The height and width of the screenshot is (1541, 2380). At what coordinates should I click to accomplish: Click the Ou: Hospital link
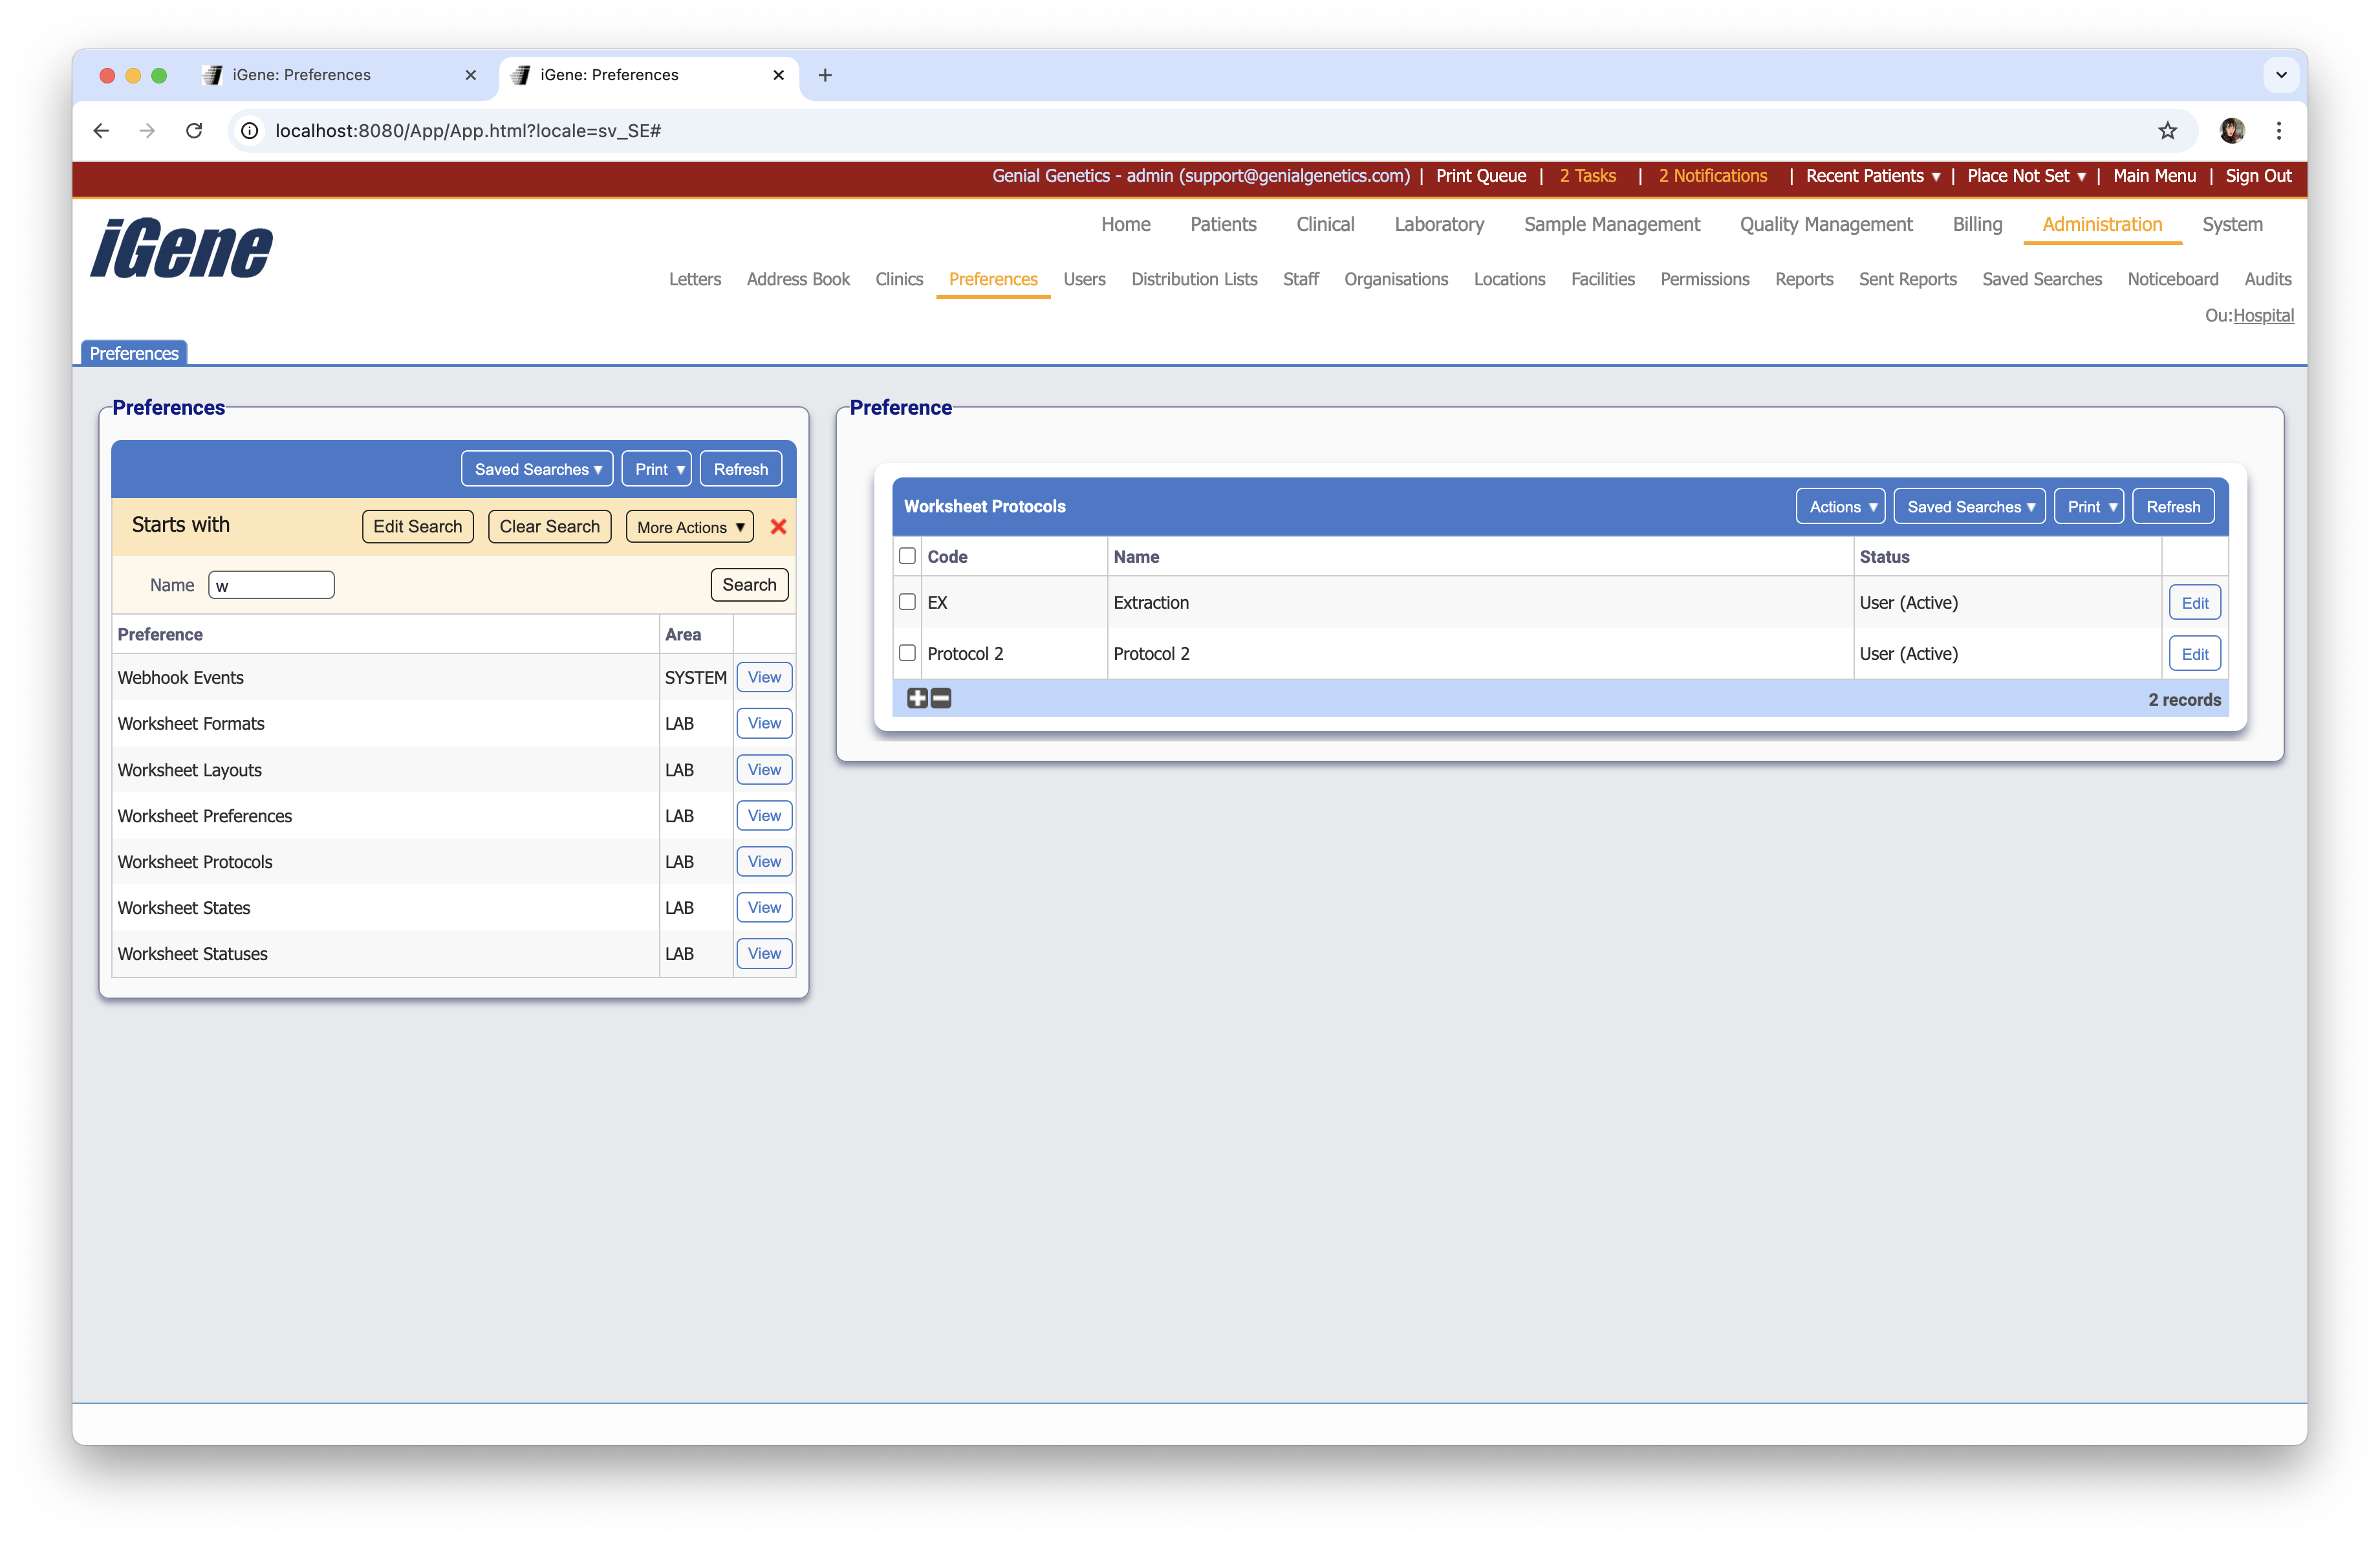click(2263, 316)
